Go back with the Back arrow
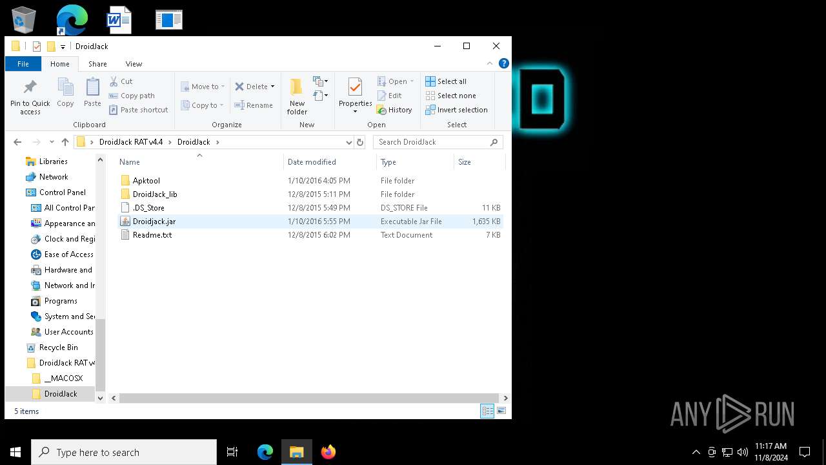826x465 pixels. pos(17,142)
